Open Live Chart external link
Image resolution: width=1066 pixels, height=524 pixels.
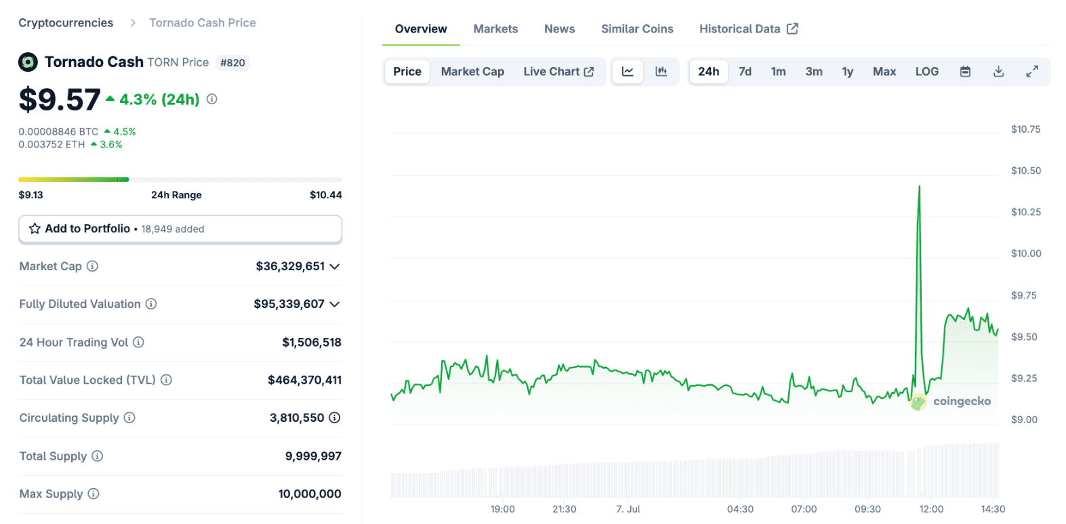(558, 71)
